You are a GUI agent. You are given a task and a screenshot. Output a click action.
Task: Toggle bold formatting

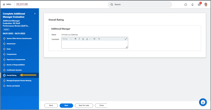[x=75, y=39]
